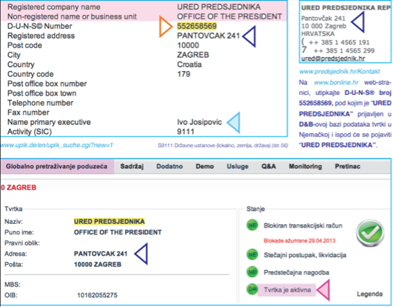Open the Pretinac tab

pyautogui.click(x=347, y=167)
